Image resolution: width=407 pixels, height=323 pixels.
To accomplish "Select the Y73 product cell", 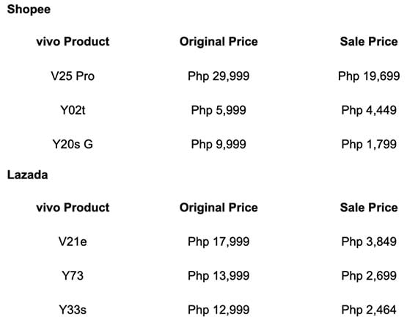I will pyautogui.click(x=73, y=276).
